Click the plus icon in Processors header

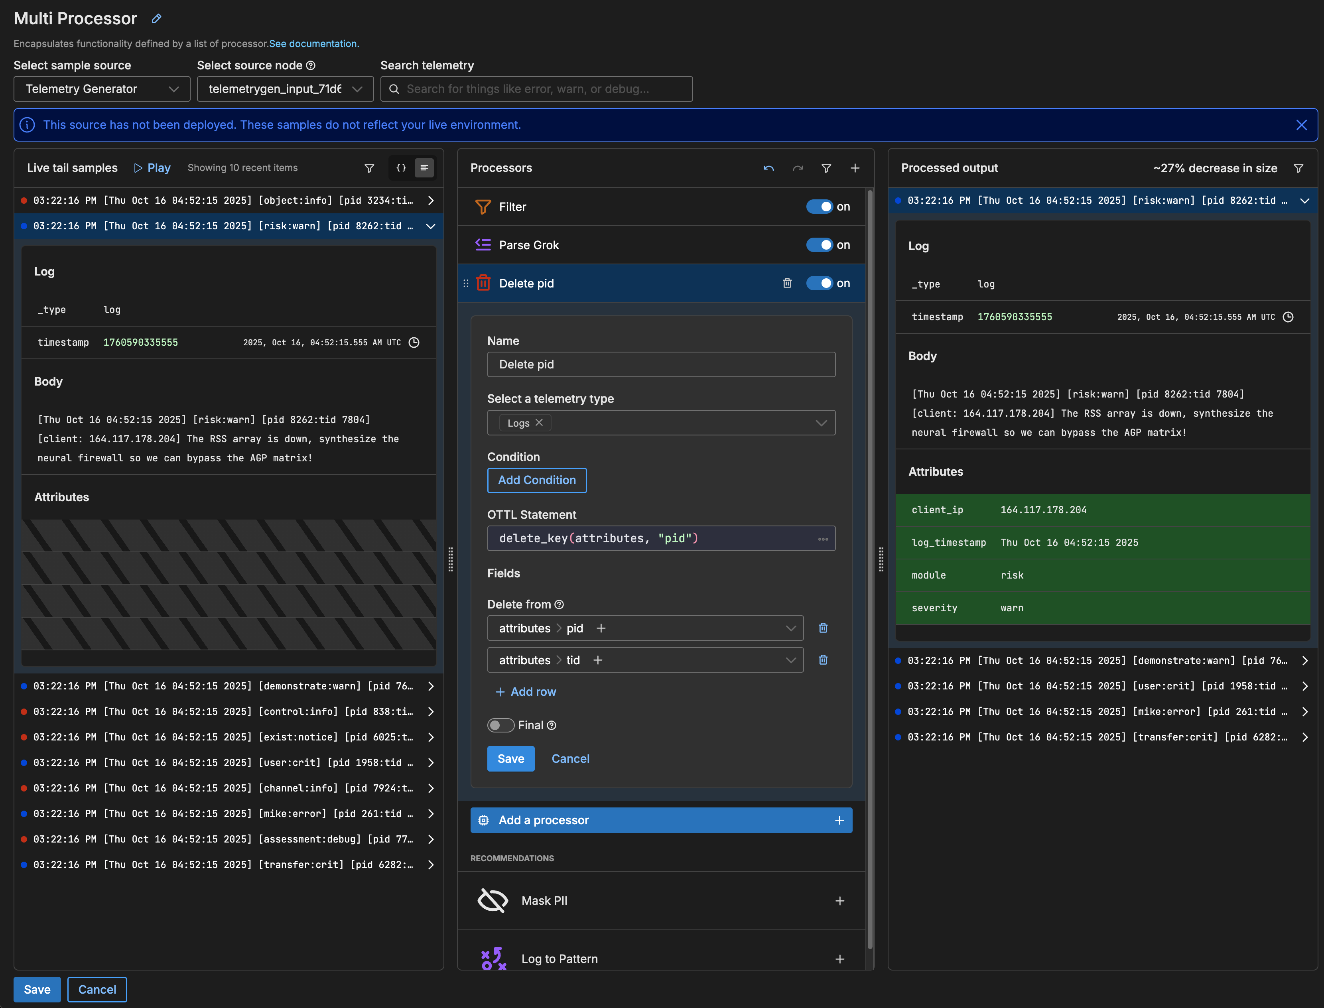click(x=855, y=168)
